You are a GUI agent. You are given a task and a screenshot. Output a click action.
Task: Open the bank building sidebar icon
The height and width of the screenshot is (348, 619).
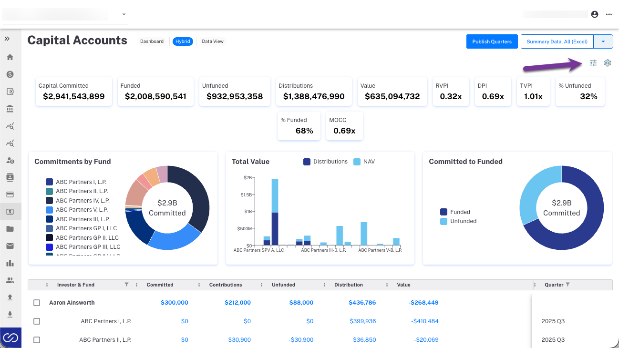[x=10, y=109]
